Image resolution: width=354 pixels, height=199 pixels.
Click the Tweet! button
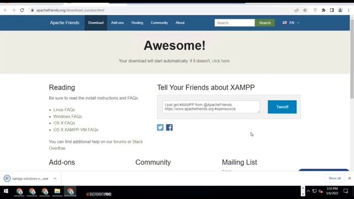pyautogui.click(x=282, y=107)
